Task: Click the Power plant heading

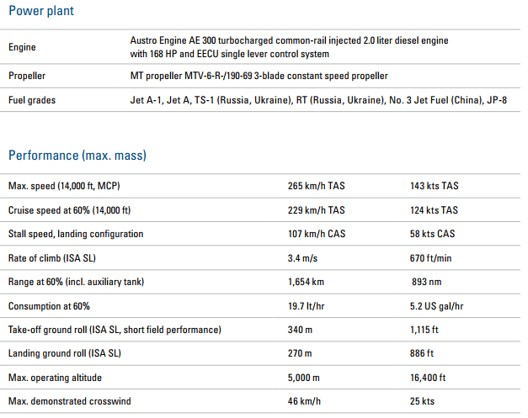Action: pos(41,11)
